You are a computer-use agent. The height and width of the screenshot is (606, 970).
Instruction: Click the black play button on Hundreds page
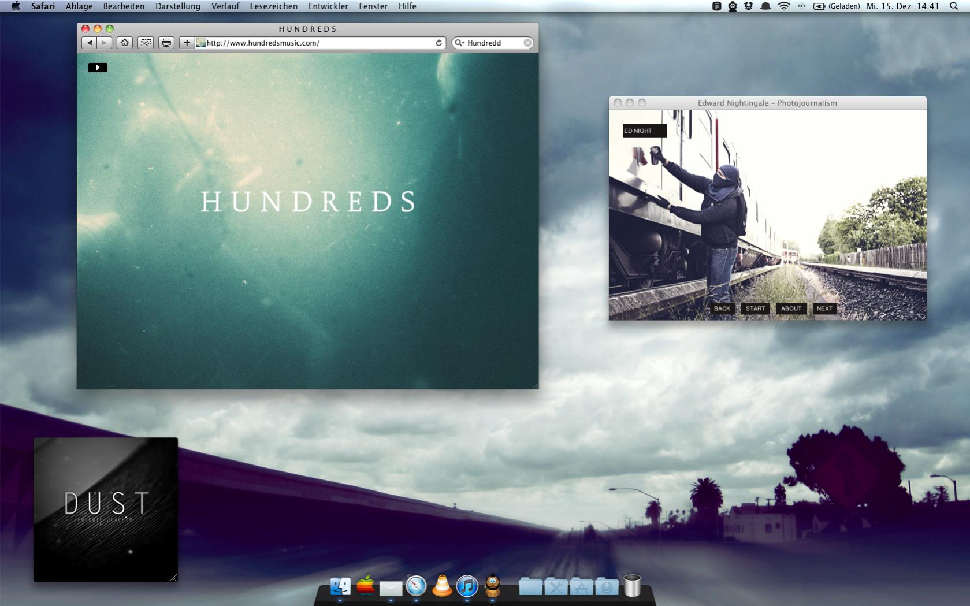tap(98, 68)
